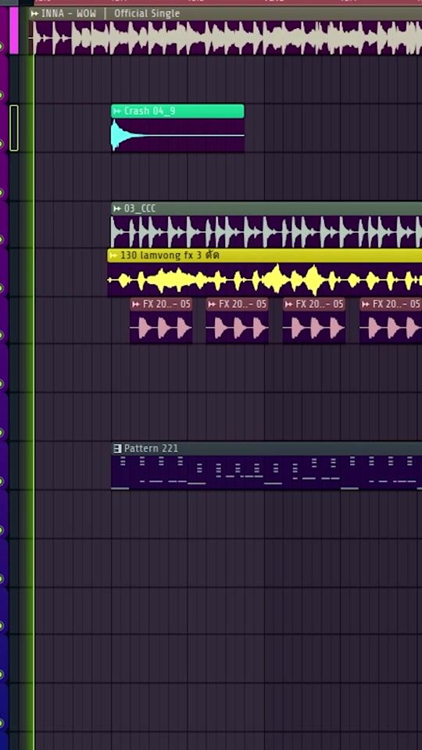The height and width of the screenshot is (750, 422).
Task: Select the INNA - WOW | Official Single title bar
Action: [225, 13]
